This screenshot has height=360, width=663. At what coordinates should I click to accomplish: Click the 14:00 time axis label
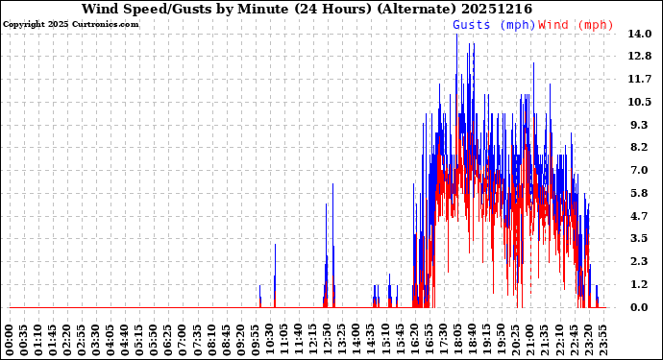tap(356, 341)
